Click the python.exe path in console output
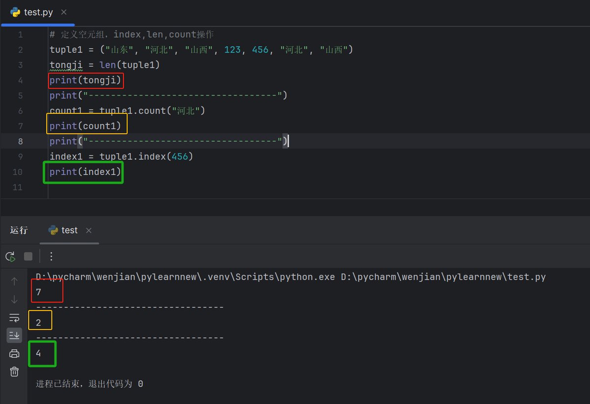The width and height of the screenshot is (590, 404). click(x=186, y=277)
